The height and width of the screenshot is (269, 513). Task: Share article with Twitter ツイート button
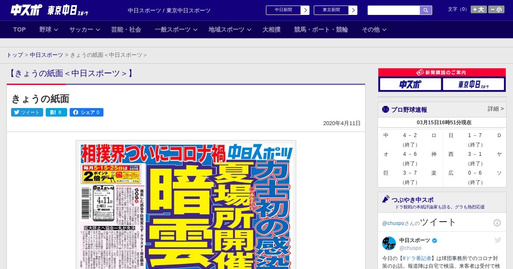(x=27, y=112)
